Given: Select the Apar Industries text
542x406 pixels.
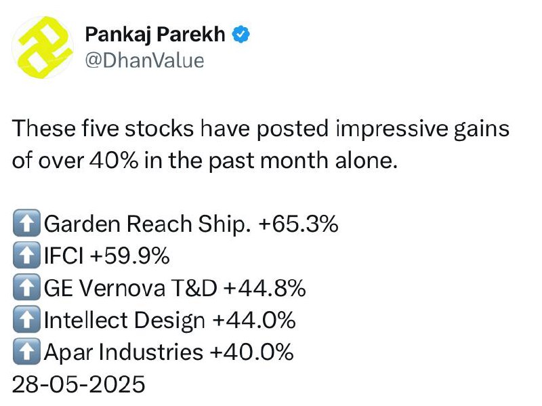Looking at the screenshot, I should 123,352.
